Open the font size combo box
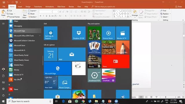 55,12
